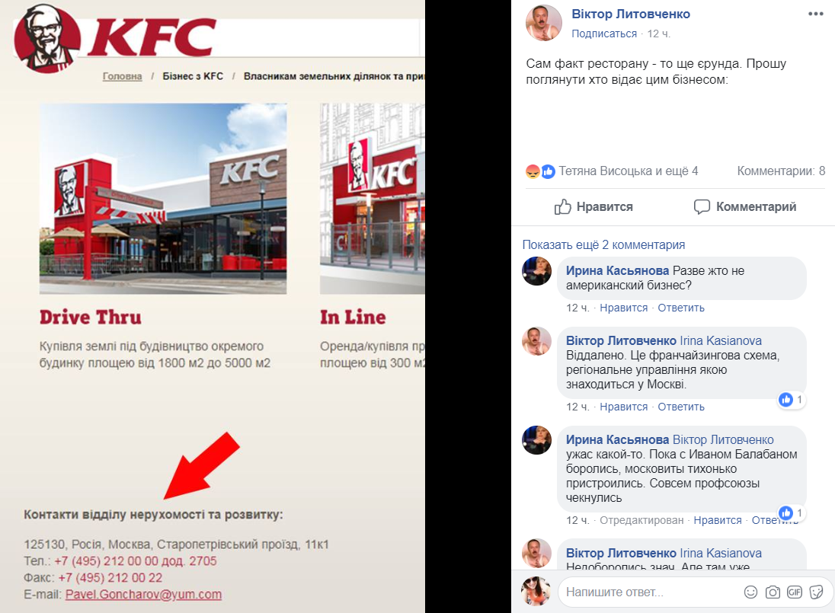This screenshot has height=613, width=835.
Task: Click the like count badge on Moscow comment
Action: pyautogui.click(x=792, y=400)
